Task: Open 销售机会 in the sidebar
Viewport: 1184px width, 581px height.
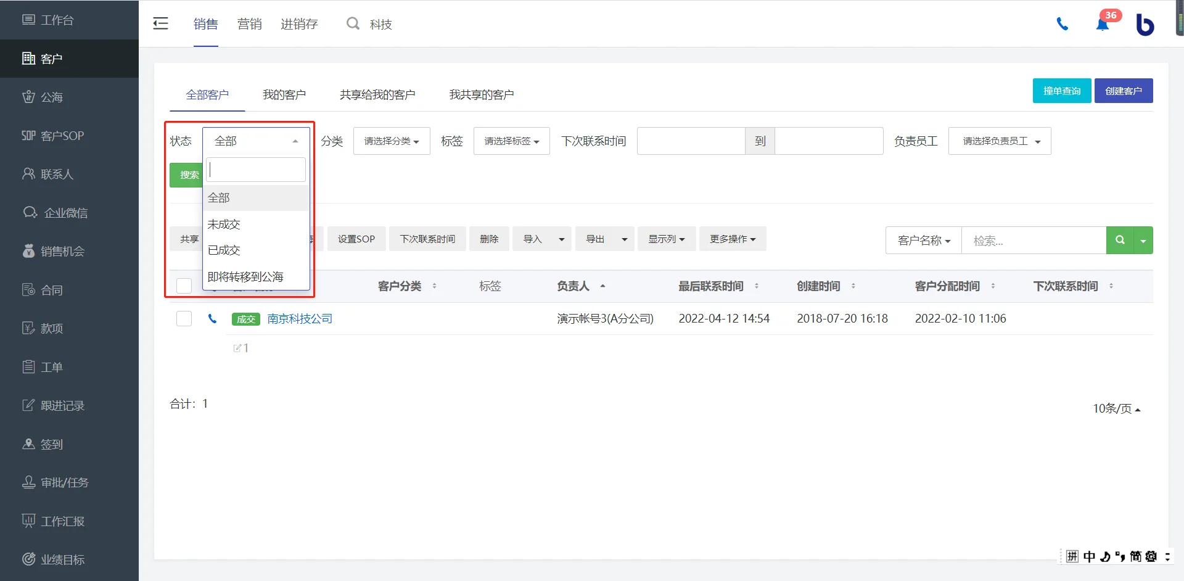Action: 69,251
